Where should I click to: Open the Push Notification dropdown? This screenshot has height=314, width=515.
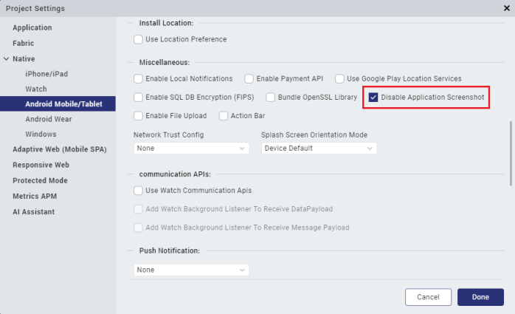(192, 270)
